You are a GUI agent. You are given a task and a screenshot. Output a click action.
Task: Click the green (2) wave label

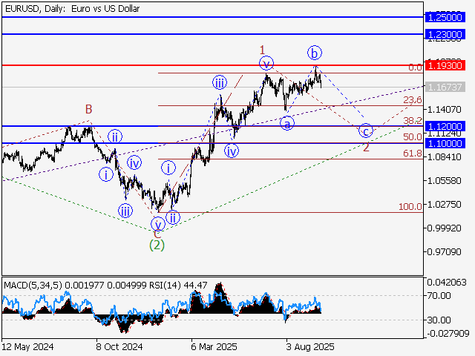tap(157, 243)
